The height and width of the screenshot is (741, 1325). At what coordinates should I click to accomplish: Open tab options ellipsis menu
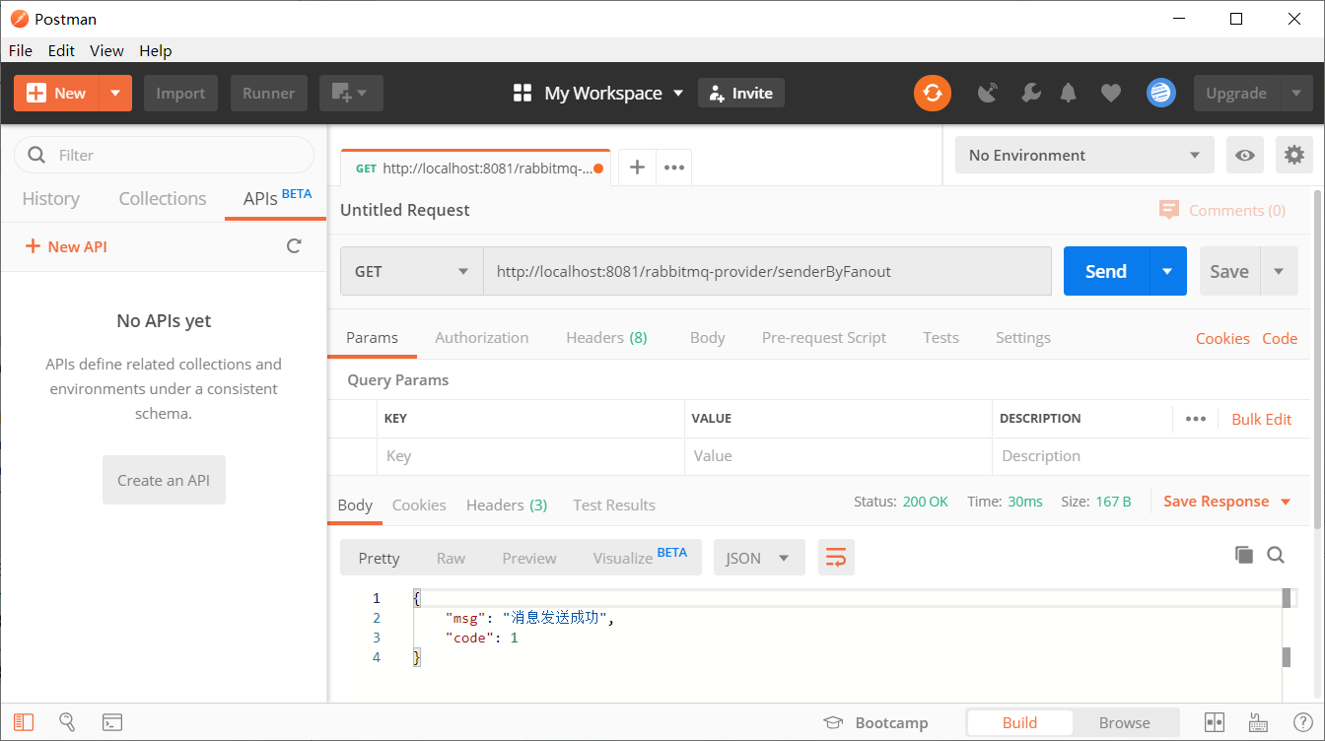click(x=674, y=168)
